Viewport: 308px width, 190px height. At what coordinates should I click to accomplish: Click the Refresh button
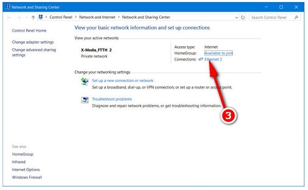pyautogui.click(x=243, y=17)
